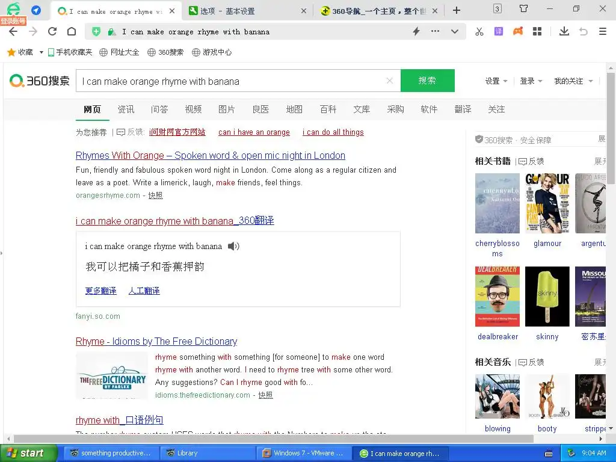Expand the 设置 dropdown
This screenshot has height=462, width=616.
pyautogui.click(x=496, y=81)
